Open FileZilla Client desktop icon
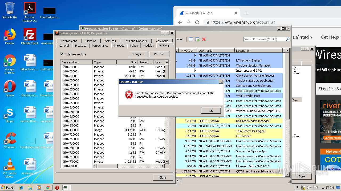 point(30,36)
